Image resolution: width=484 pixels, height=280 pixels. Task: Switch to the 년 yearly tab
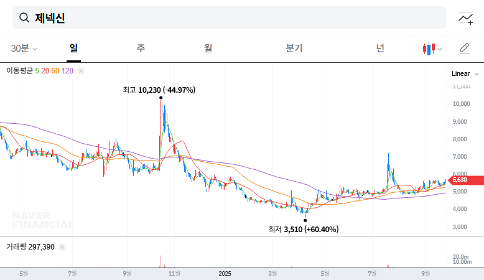pyautogui.click(x=380, y=49)
